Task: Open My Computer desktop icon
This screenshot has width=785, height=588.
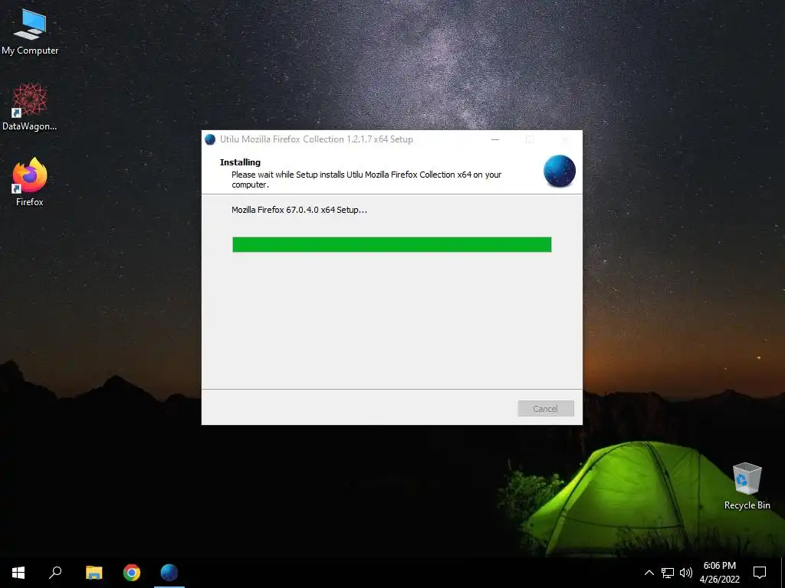Action: 30,32
